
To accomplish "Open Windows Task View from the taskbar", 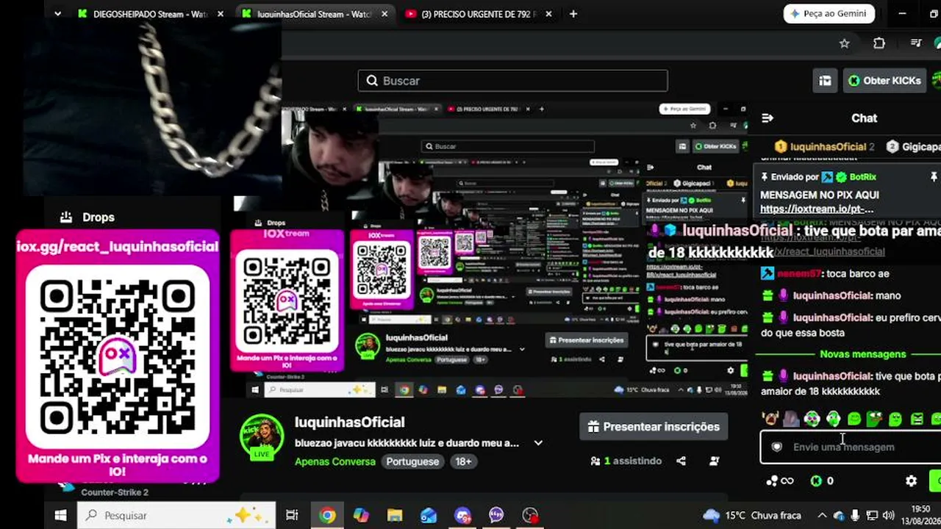I will coord(292,515).
